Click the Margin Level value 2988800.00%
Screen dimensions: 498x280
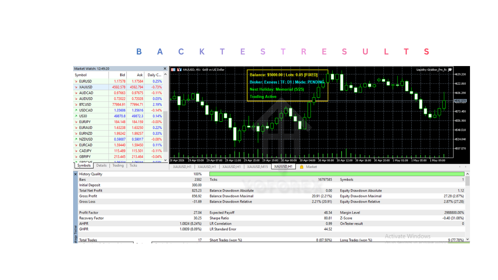point(454,213)
